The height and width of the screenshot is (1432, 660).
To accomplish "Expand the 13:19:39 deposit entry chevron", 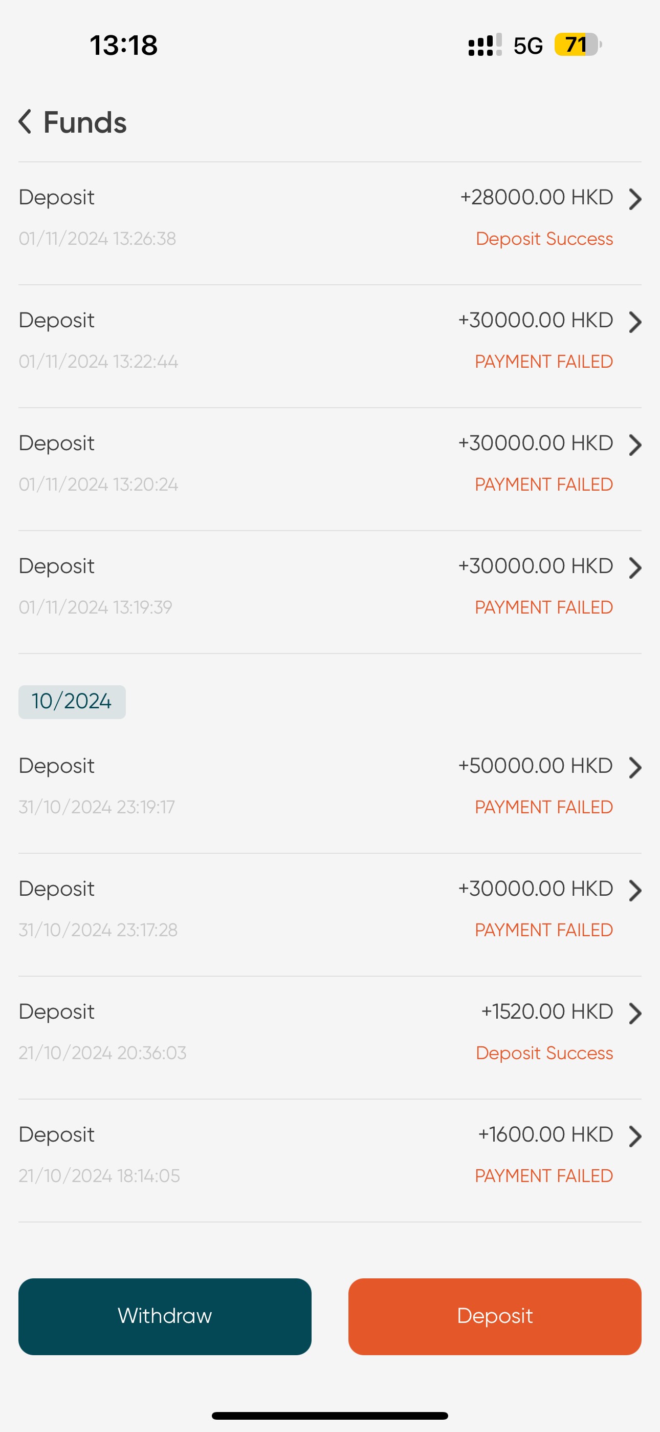I will [x=635, y=567].
